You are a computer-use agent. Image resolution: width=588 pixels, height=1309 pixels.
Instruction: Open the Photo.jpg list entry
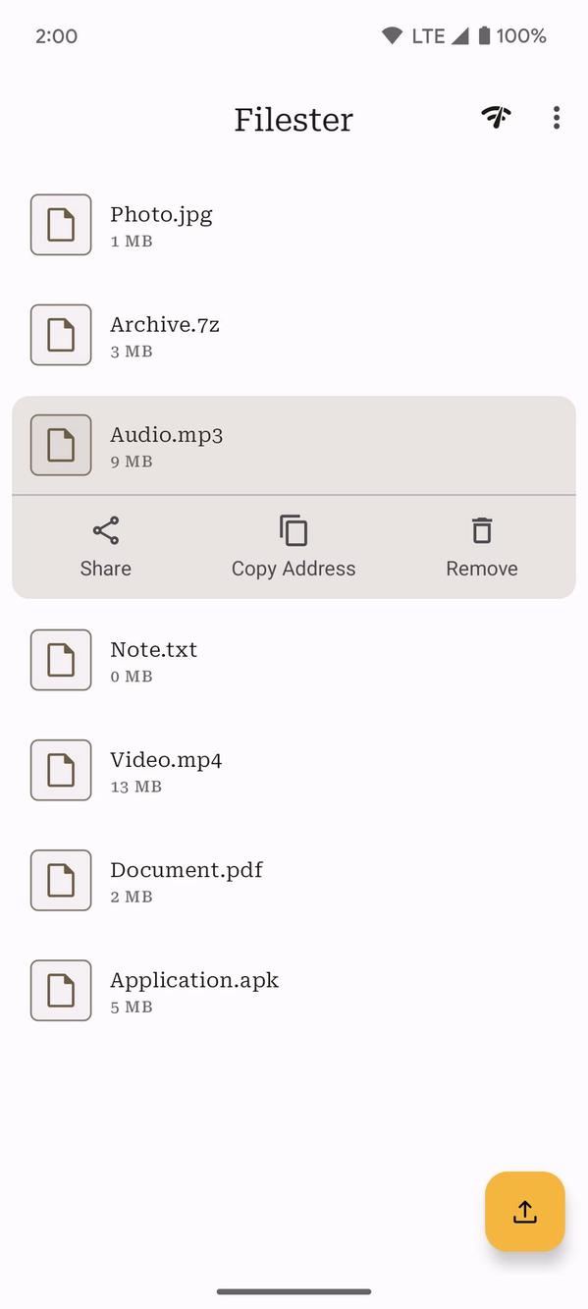294,224
